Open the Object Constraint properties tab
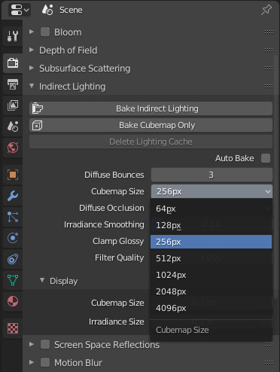This screenshot has width=280, height=372. pos(13,259)
